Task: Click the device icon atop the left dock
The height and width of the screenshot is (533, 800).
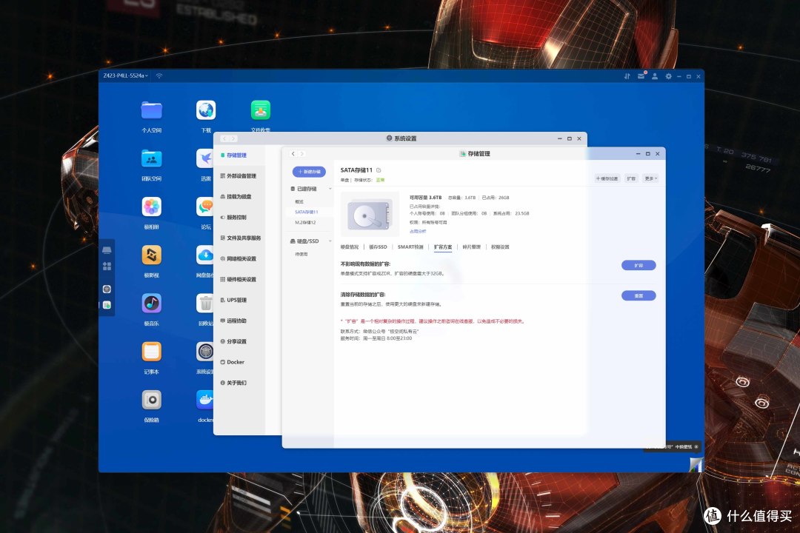Action: [107, 250]
